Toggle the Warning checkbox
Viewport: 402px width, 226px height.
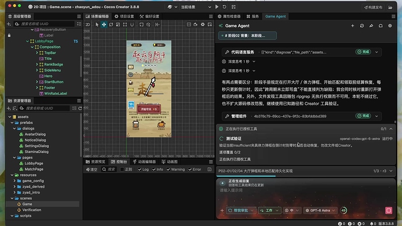[x=168, y=169]
